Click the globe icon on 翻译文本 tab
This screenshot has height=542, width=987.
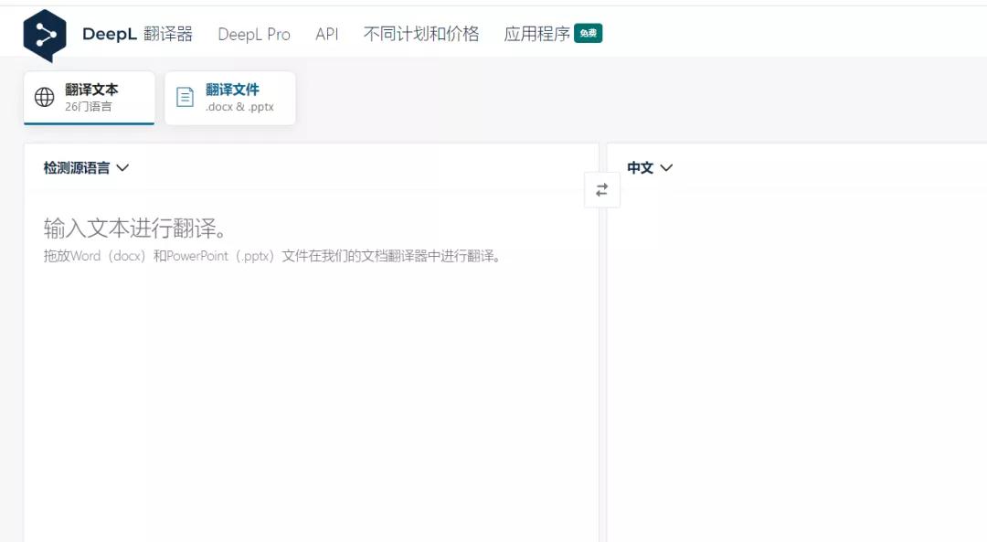tap(44, 97)
